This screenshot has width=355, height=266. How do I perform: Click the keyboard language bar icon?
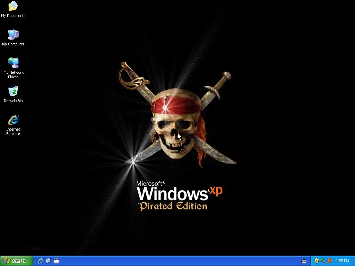[304, 261]
